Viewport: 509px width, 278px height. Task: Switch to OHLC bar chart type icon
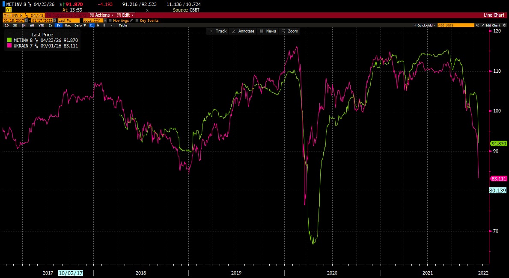pos(104,25)
